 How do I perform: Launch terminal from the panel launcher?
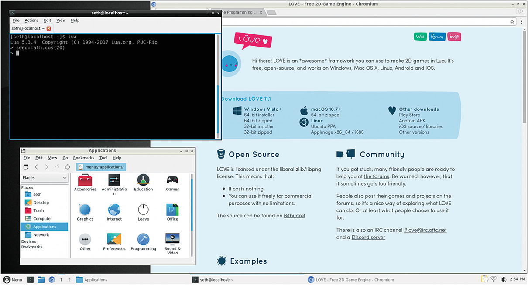pyautogui.click(x=31, y=280)
